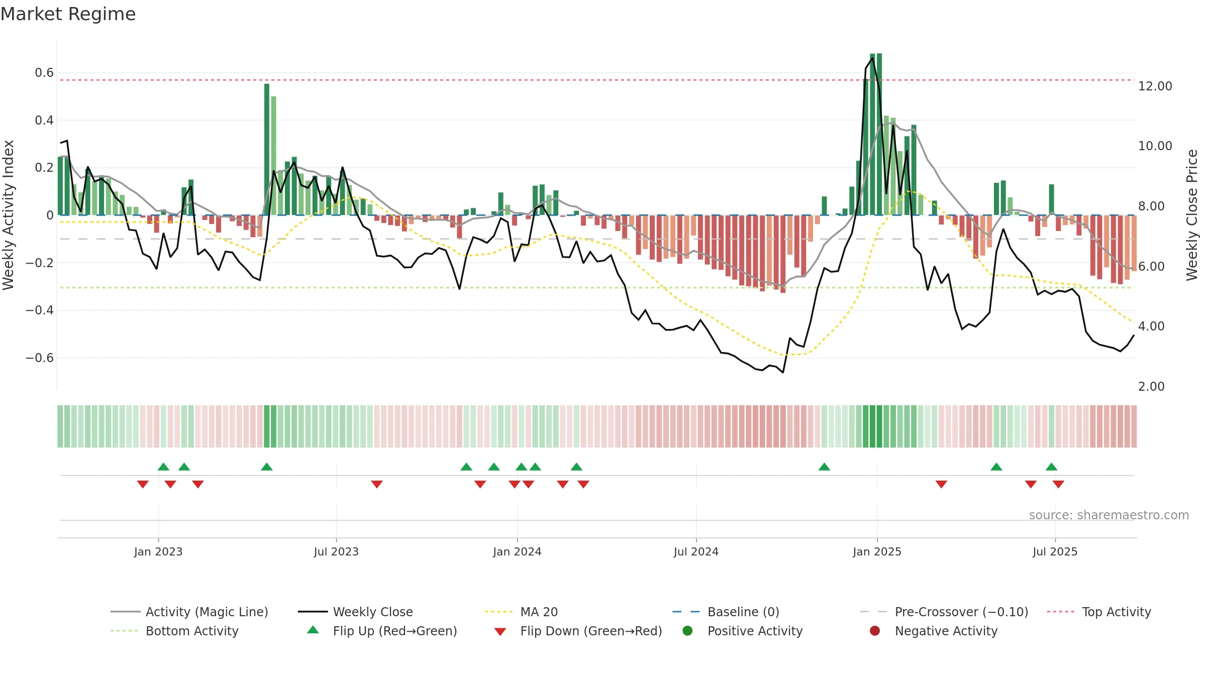This screenshot has width=1206, height=678.
Task: Click Positive Activity legend label
Action: [x=755, y=631]
